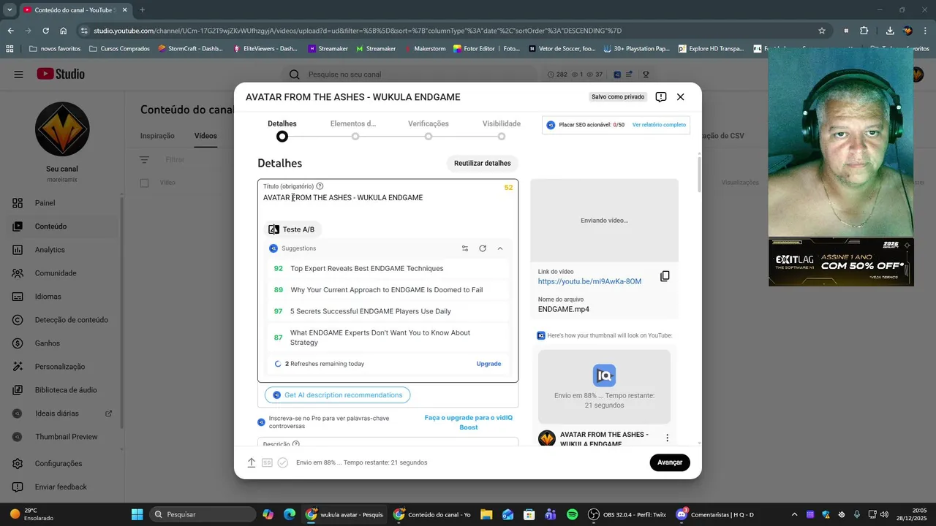Click the channel search box
The image size is (936, 526).
coord(409,75)
